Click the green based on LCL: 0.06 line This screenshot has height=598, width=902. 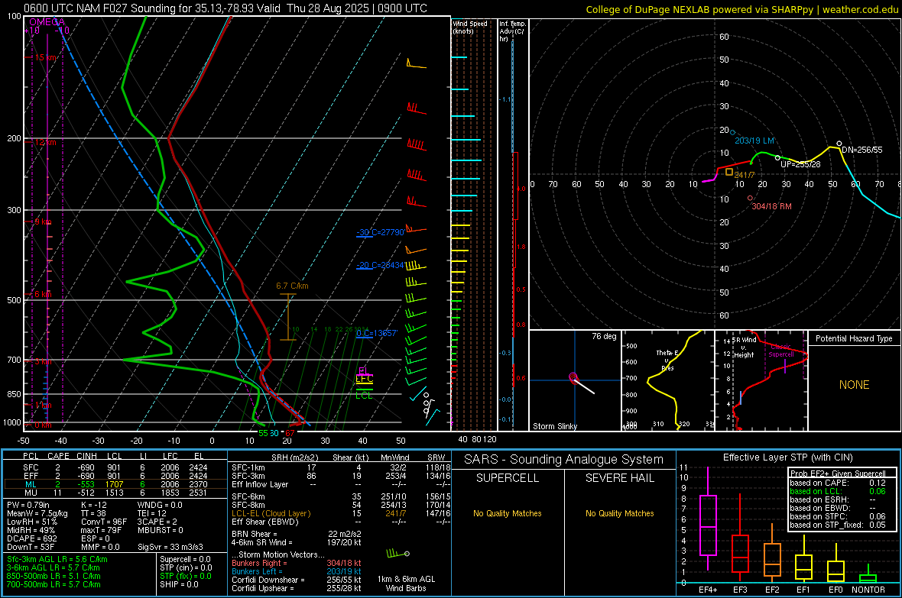click(838, 491)
